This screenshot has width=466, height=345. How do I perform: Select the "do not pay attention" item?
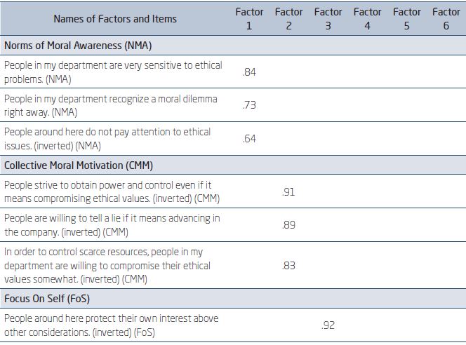point(107,138)
